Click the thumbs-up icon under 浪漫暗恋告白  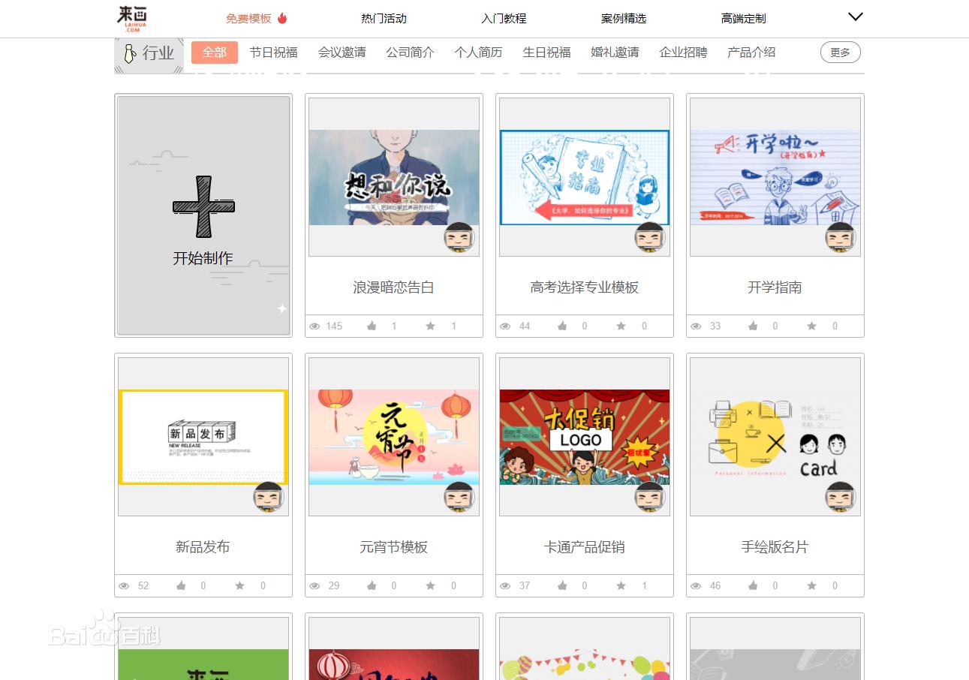tap(372, 326)
